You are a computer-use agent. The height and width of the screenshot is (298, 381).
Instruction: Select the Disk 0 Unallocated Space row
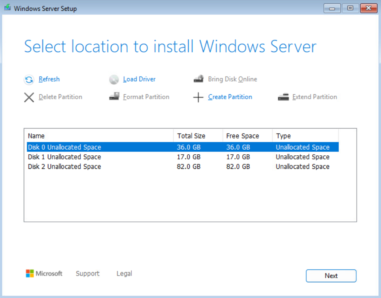[183, 147]
